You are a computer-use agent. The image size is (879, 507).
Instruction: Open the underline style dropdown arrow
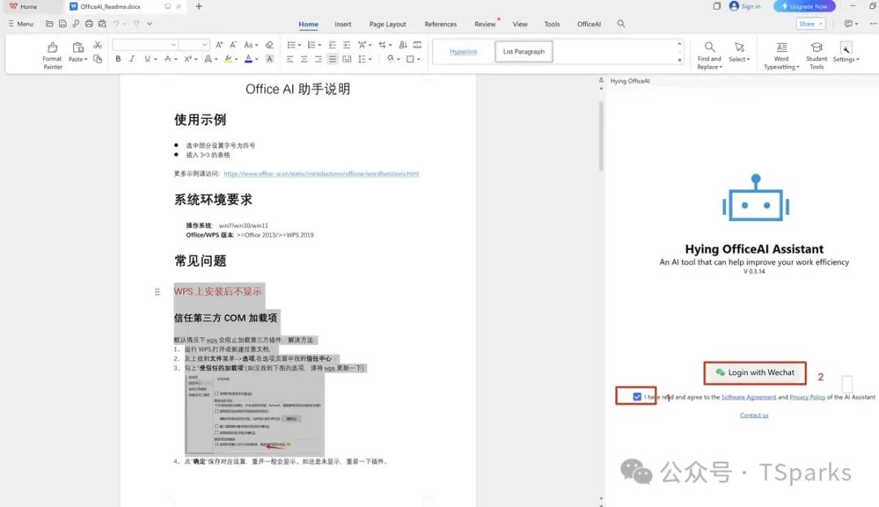click(155, 59)
